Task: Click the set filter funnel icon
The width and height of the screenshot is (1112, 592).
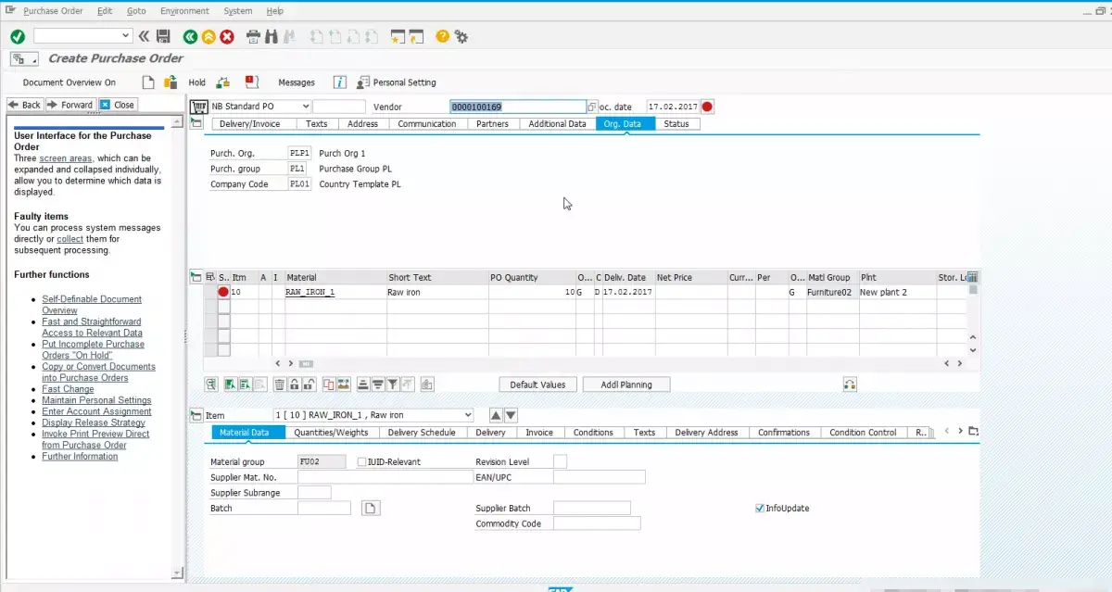Action: 393,384
